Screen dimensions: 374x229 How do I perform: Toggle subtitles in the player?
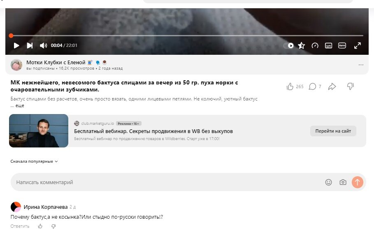click(x=328, y=45)
